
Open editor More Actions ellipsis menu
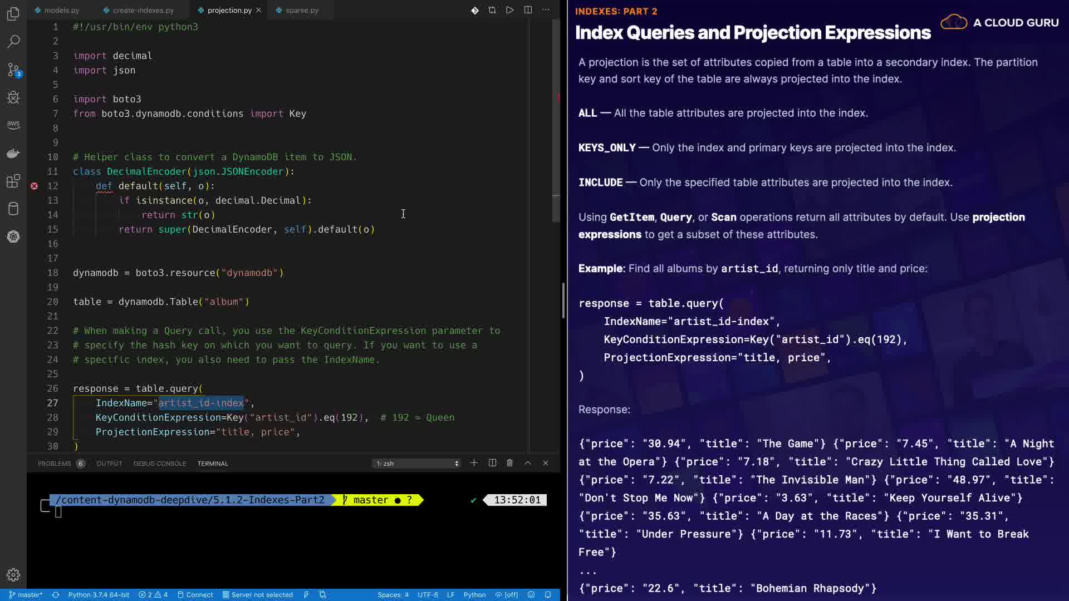546,10
